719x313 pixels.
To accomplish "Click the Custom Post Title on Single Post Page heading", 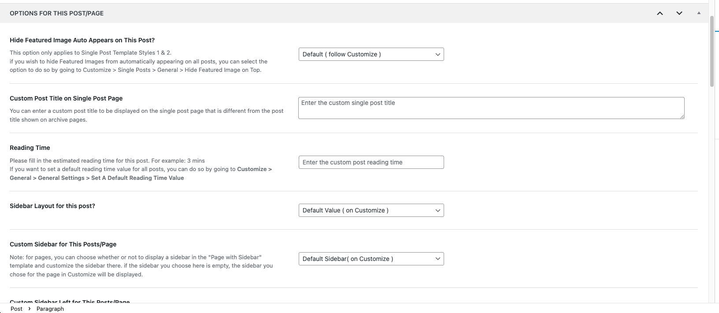I will 66,98.
